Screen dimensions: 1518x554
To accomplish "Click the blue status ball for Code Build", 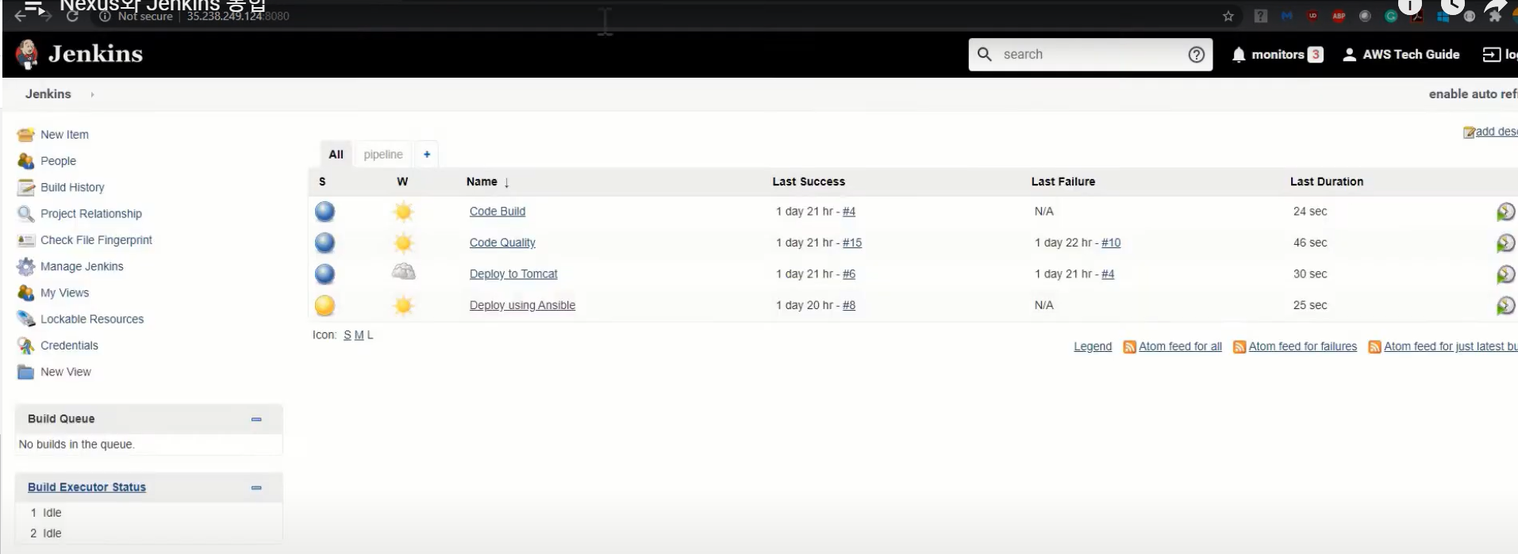I will pyautogui.click(x=325, y=212).
